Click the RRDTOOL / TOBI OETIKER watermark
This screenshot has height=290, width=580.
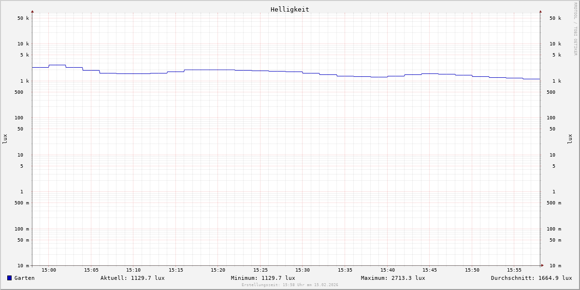click(x=575, y=29)
